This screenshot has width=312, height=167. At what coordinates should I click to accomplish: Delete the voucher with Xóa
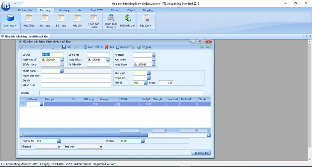pyautogui.click(x=110, y=47)
